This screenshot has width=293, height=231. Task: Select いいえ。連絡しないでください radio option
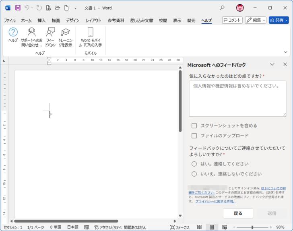point(194,174)
